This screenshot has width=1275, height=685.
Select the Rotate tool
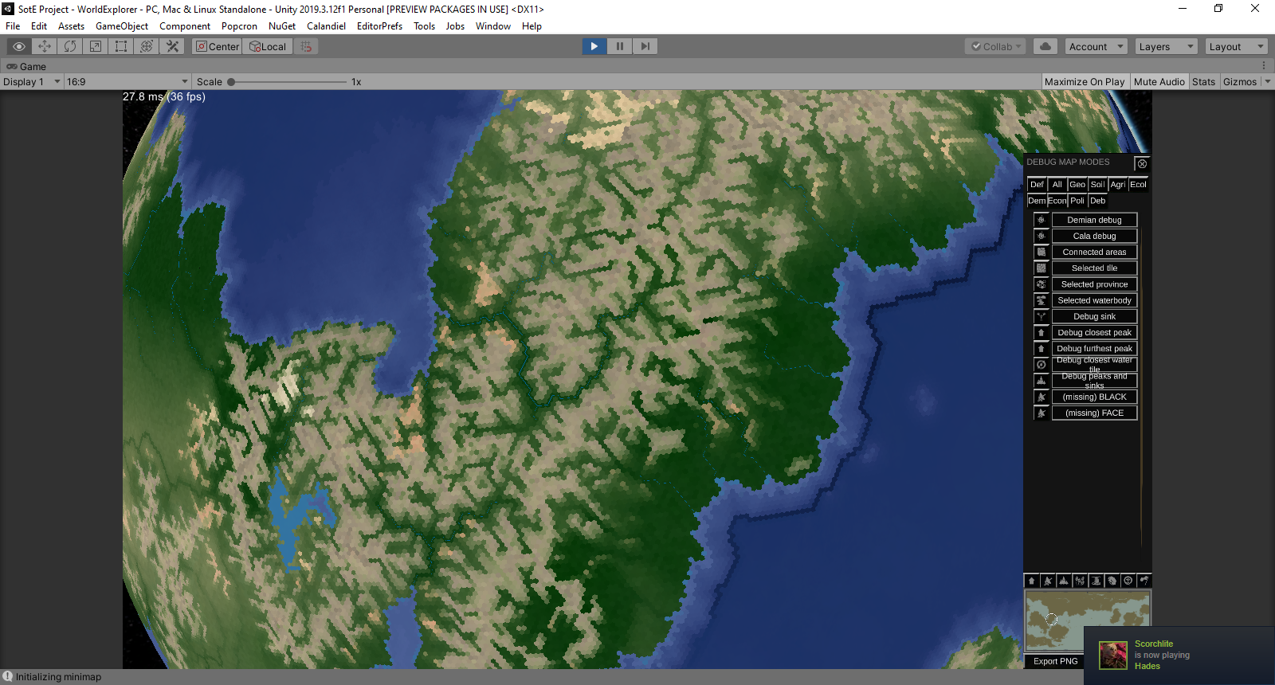70,46
